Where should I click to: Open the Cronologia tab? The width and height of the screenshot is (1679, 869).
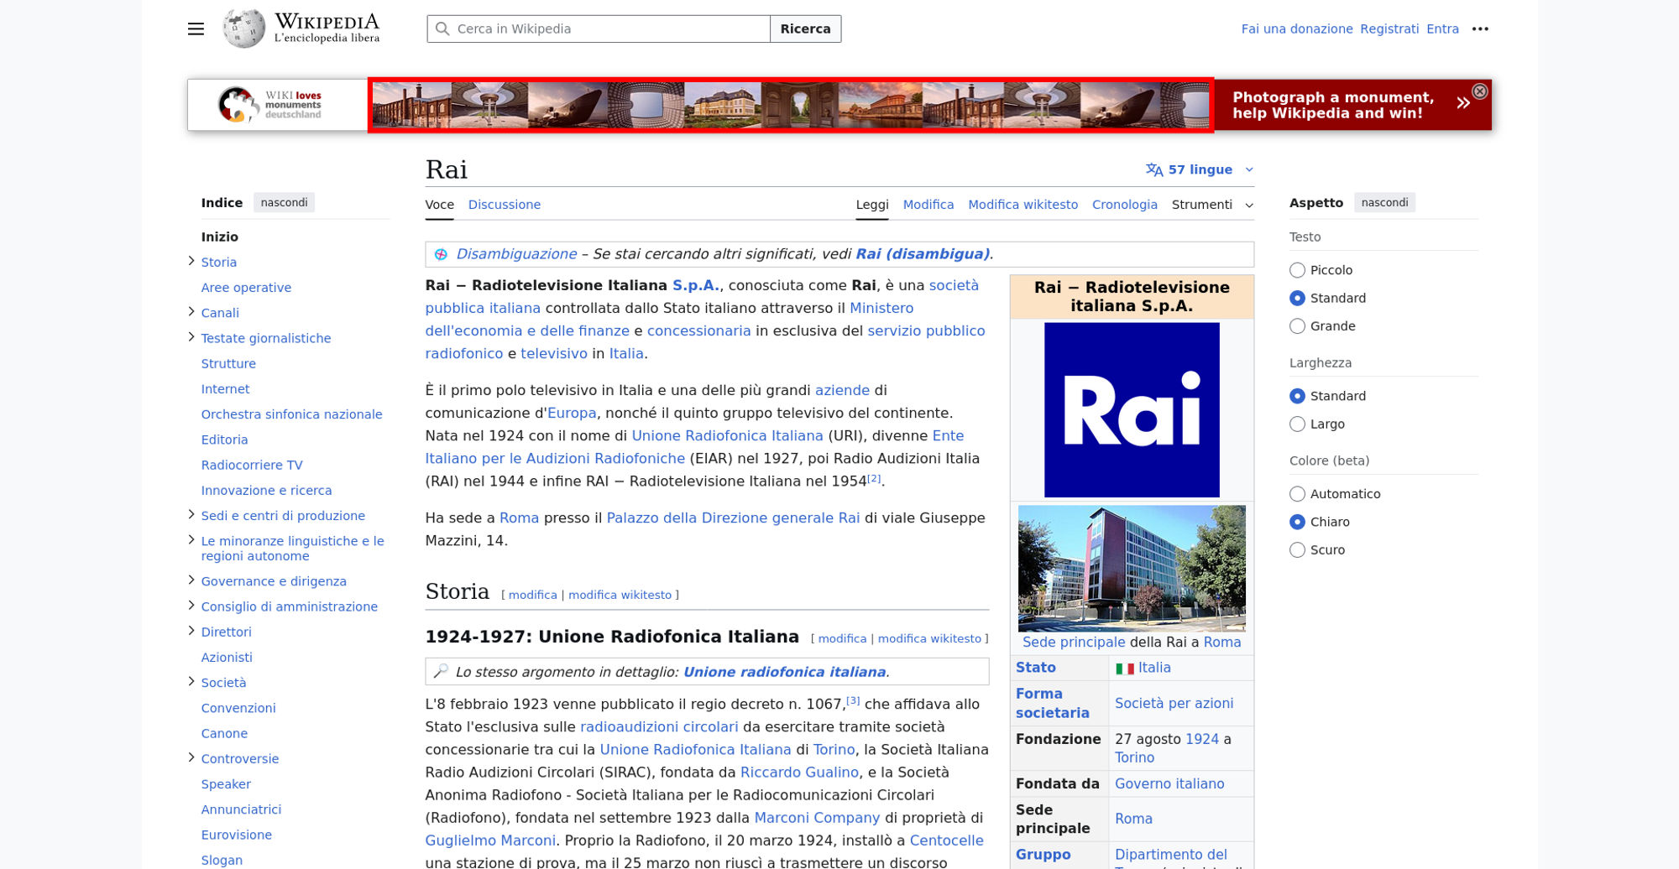point(1124,205)
